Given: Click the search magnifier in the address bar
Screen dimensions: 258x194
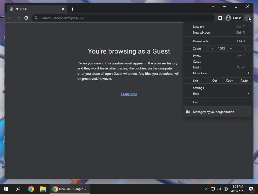Looking at the screenshot, I should tap(36, 18).
